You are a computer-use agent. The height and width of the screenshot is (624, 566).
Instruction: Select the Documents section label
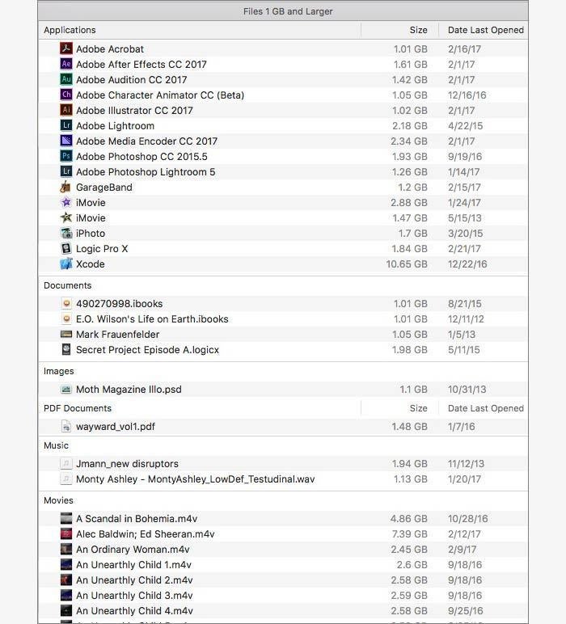[68, 285]
